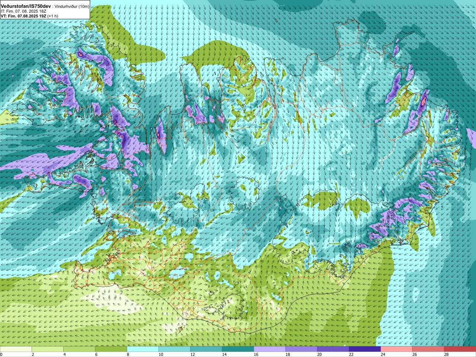
Task: Click the Vindurhviður (10m) label
Action: [72, 6]
